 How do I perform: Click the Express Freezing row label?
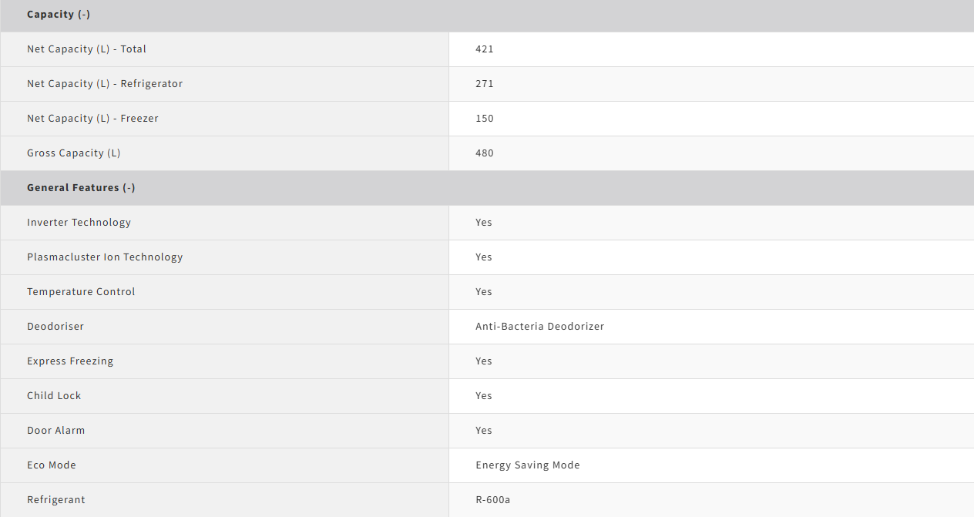point(70,361)
